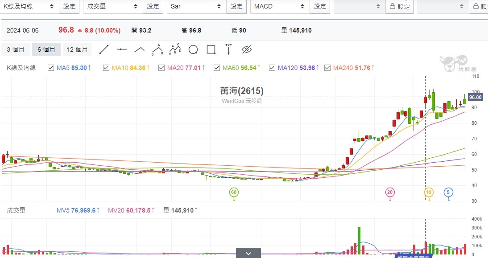Select the rectangle drawing tool
Screen dimensions: 488x258
(211, 49)
